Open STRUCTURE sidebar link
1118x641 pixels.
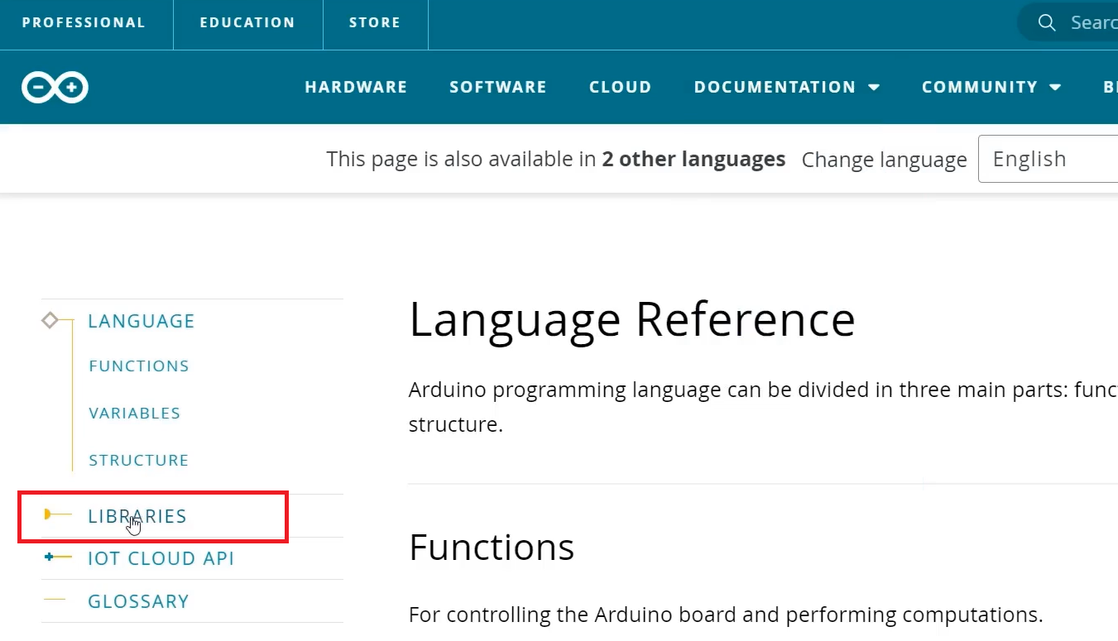point(139,460)
